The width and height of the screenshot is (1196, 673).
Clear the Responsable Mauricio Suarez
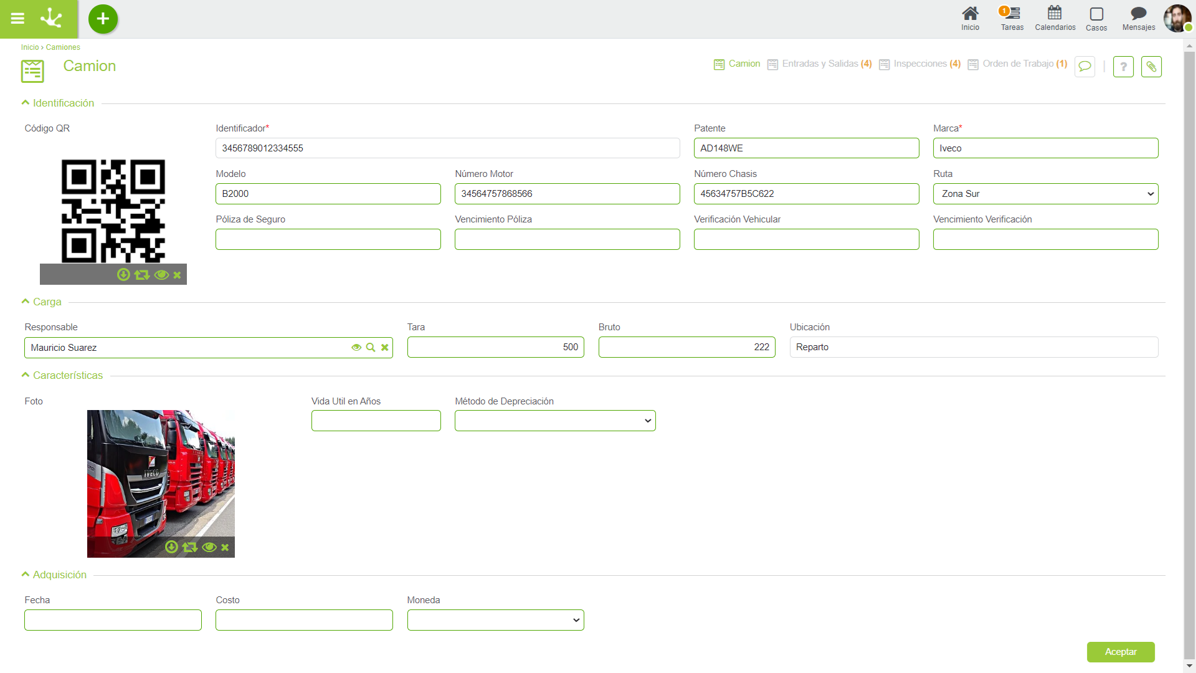[x=385, y=348]
